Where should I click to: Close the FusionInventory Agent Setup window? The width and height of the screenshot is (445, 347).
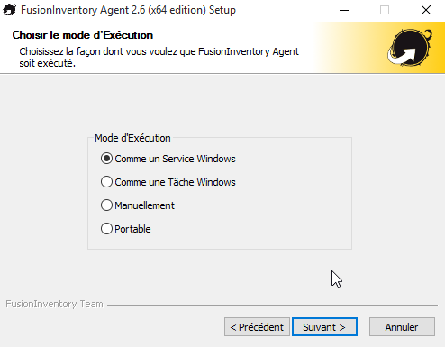click(426, 10)
